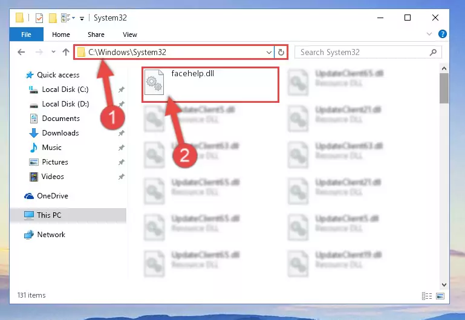Click the pin icon next to Local Disk (C:)

tap(122, 90)
